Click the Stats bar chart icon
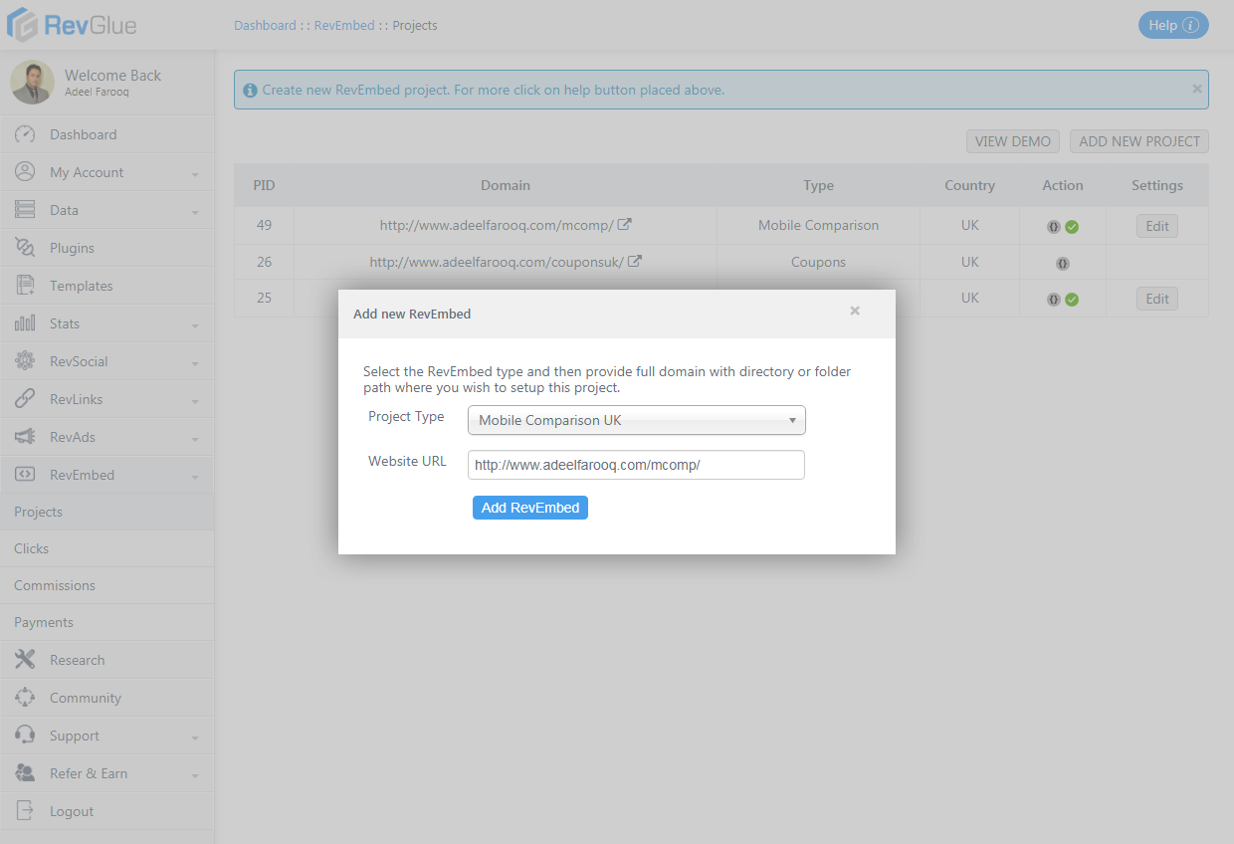 point(25,323)
